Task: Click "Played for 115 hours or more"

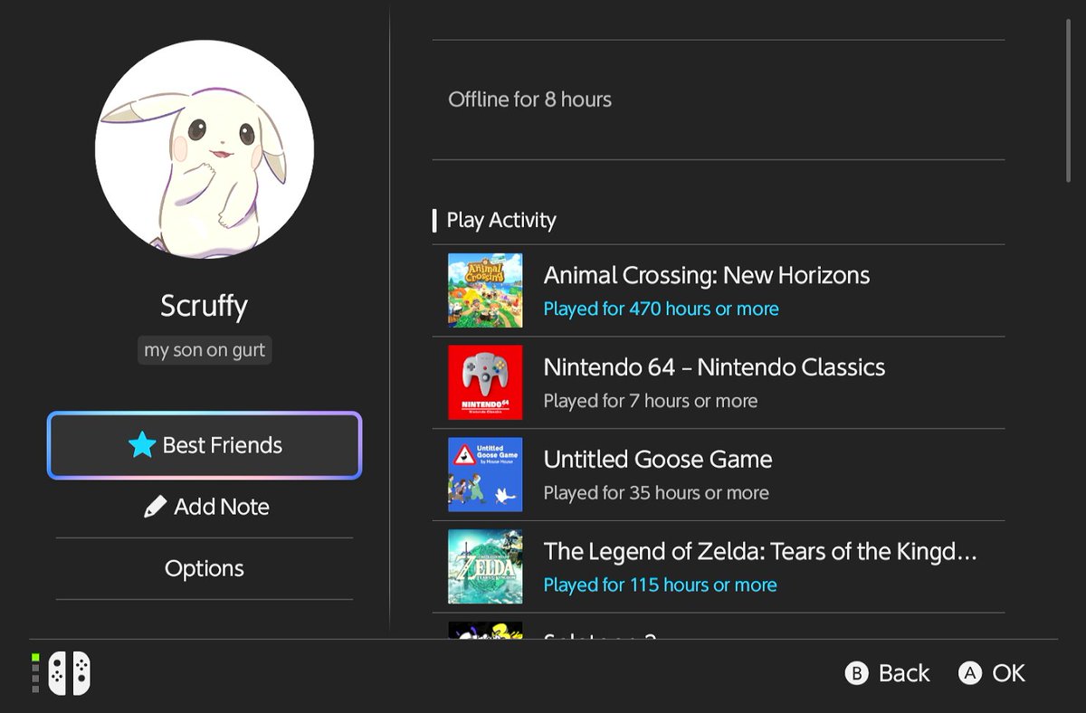Action: coord(660,585)
